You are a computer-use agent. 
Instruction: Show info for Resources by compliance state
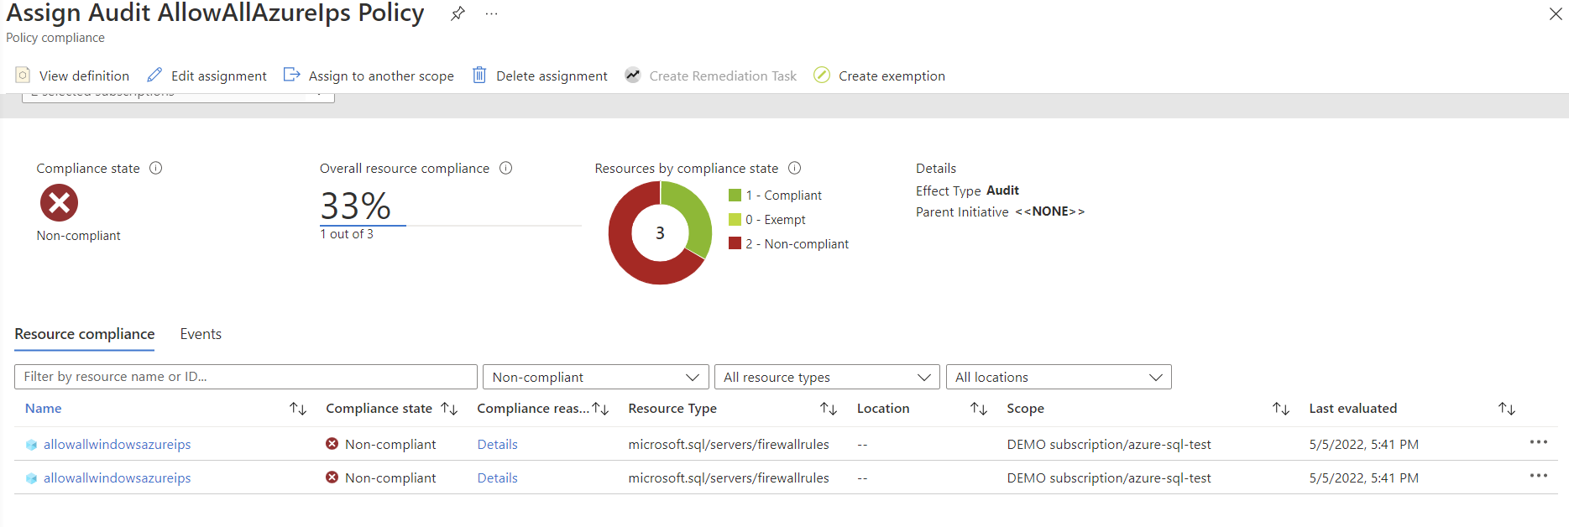click(x=794, y=168)
